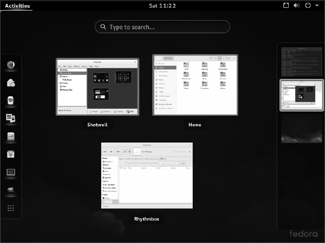Click the wired network status icon

(286, 6)
